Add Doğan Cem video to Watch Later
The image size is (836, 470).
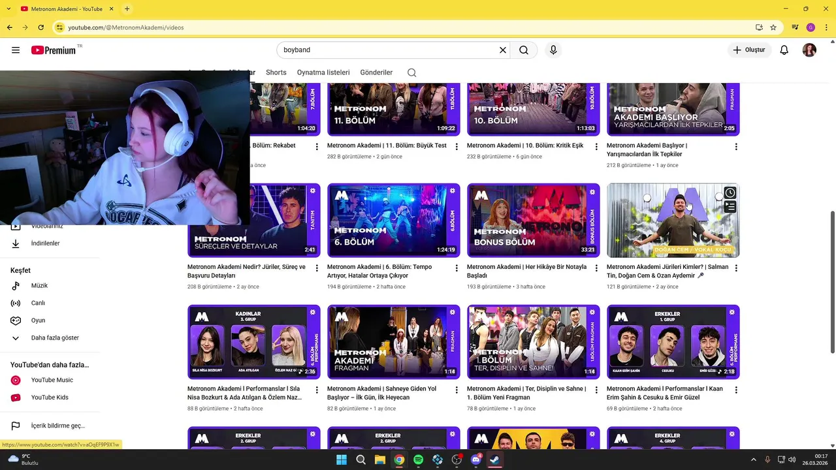tap(730, 193)
